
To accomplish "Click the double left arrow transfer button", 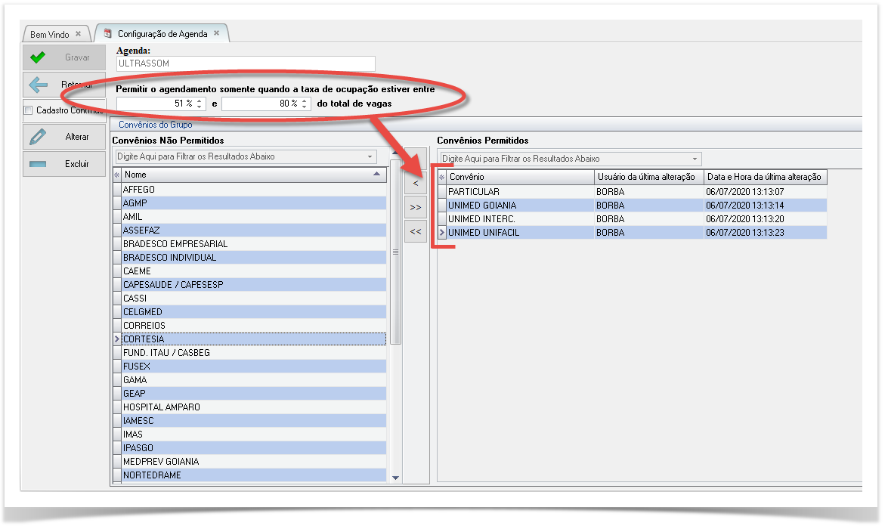I will click(416, 232).
